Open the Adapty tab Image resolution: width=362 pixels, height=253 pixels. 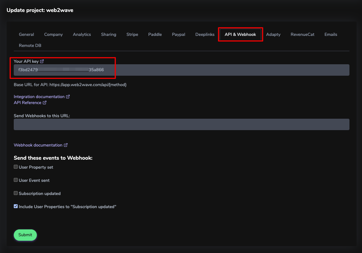[x=273, y=34]
